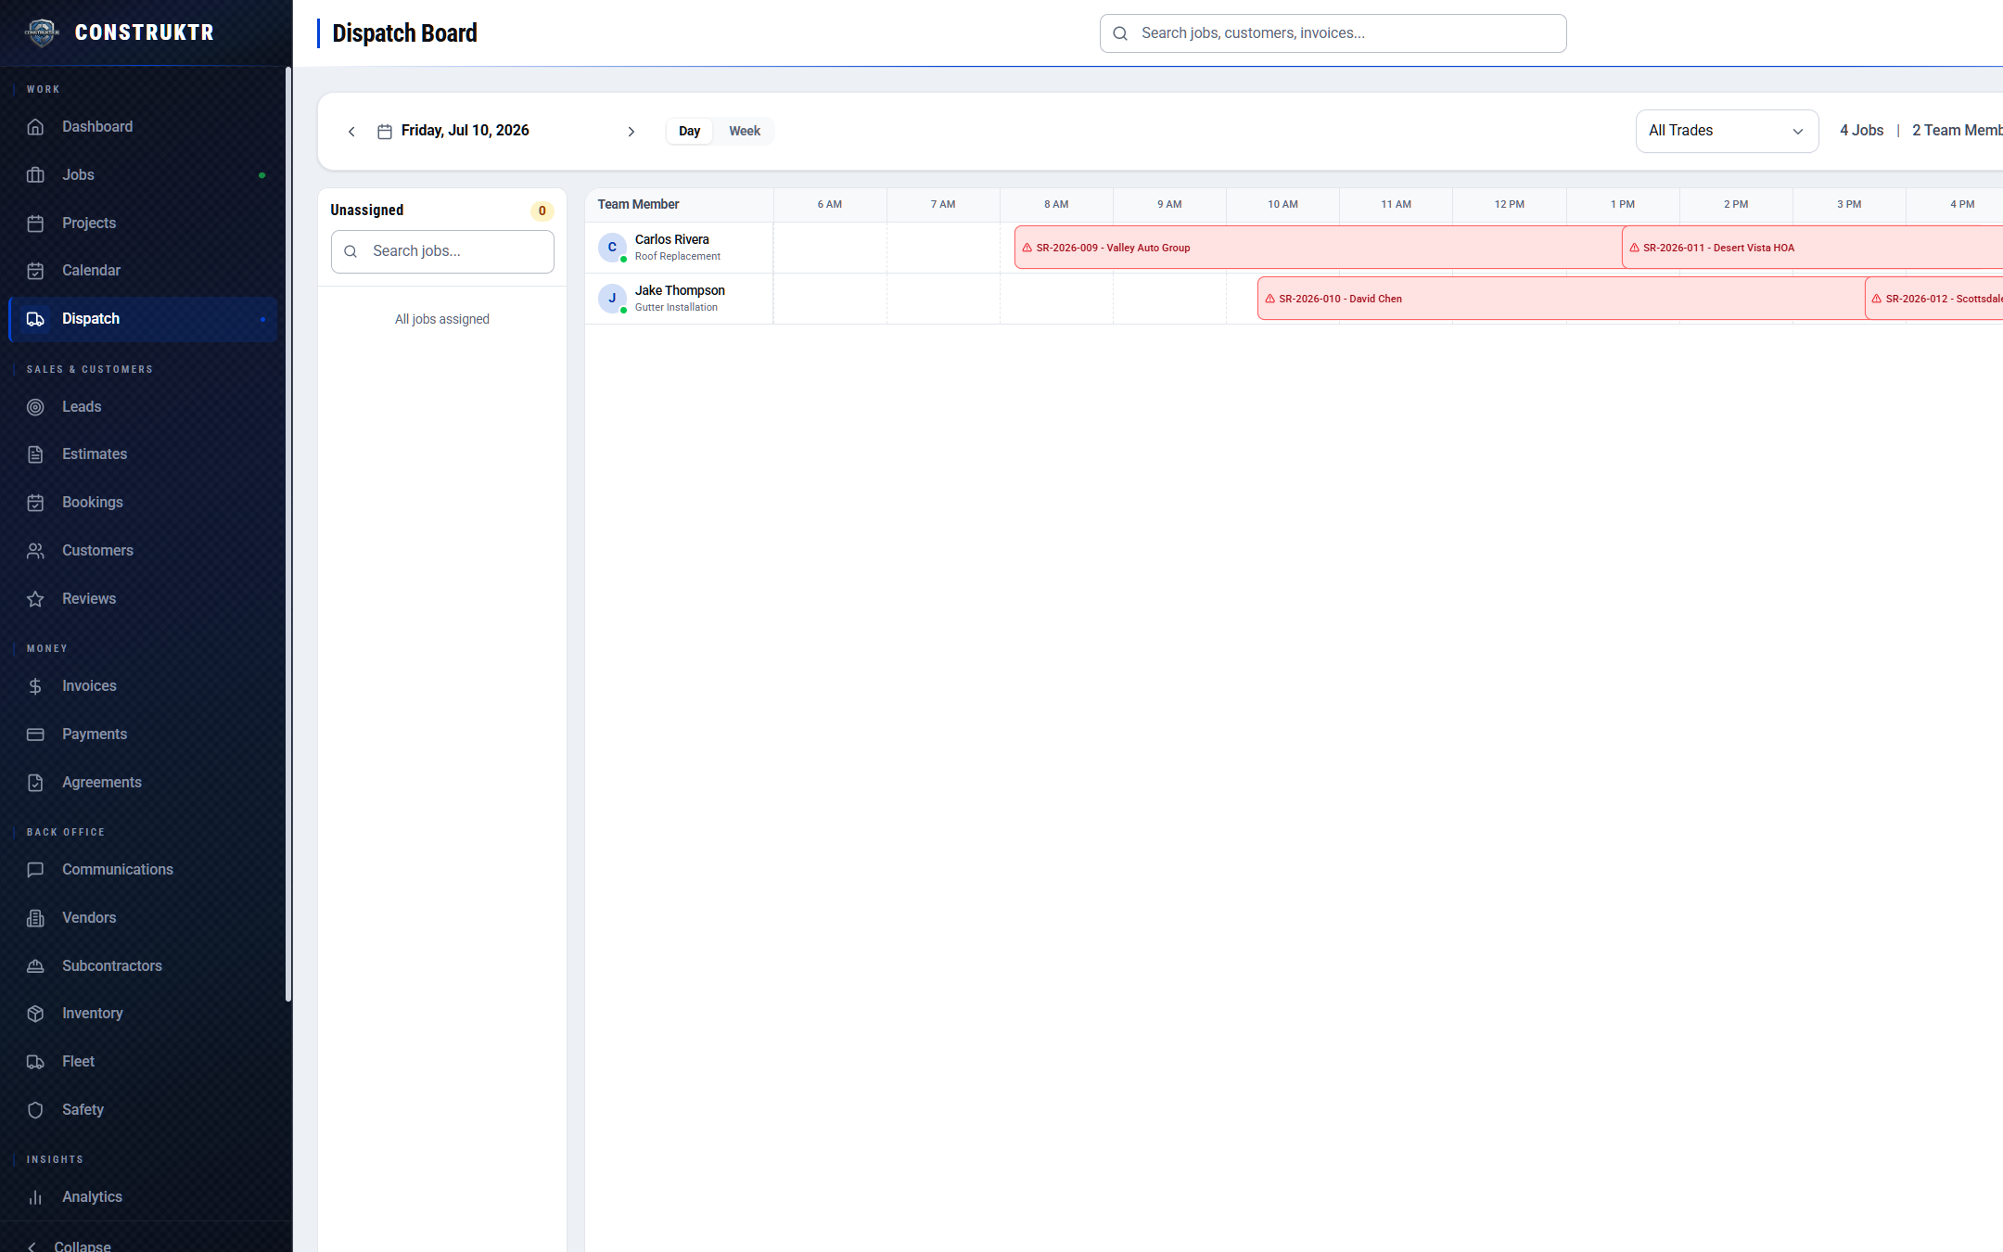Click the date label Friday, Jul 10, 2026
Screen dimensions: 2003x1252
coord(466,131)
